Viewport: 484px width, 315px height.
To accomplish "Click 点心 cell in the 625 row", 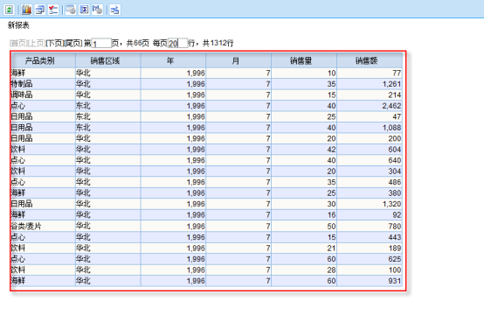I will [43, 259].
